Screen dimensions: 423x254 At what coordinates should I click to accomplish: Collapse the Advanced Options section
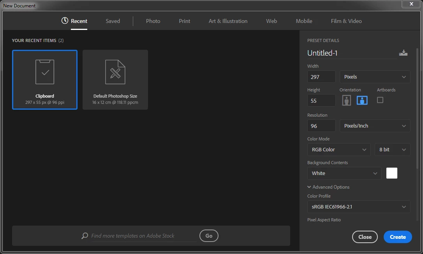pyautogui.click(x=328, y=187)
